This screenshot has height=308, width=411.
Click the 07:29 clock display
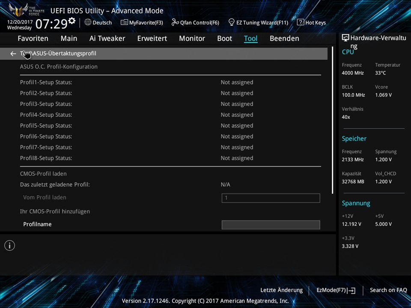click(52, 24)
